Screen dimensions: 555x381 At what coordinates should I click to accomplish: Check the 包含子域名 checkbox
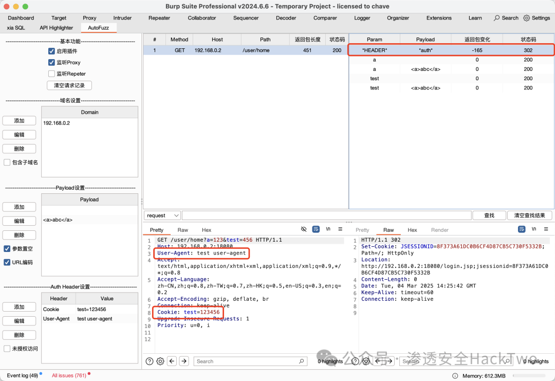(x=7, y=162)
